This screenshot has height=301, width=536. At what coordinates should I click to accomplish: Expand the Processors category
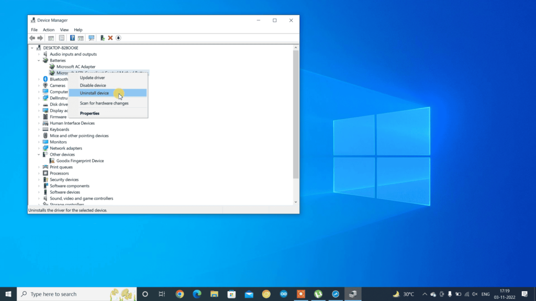[39, 173]
